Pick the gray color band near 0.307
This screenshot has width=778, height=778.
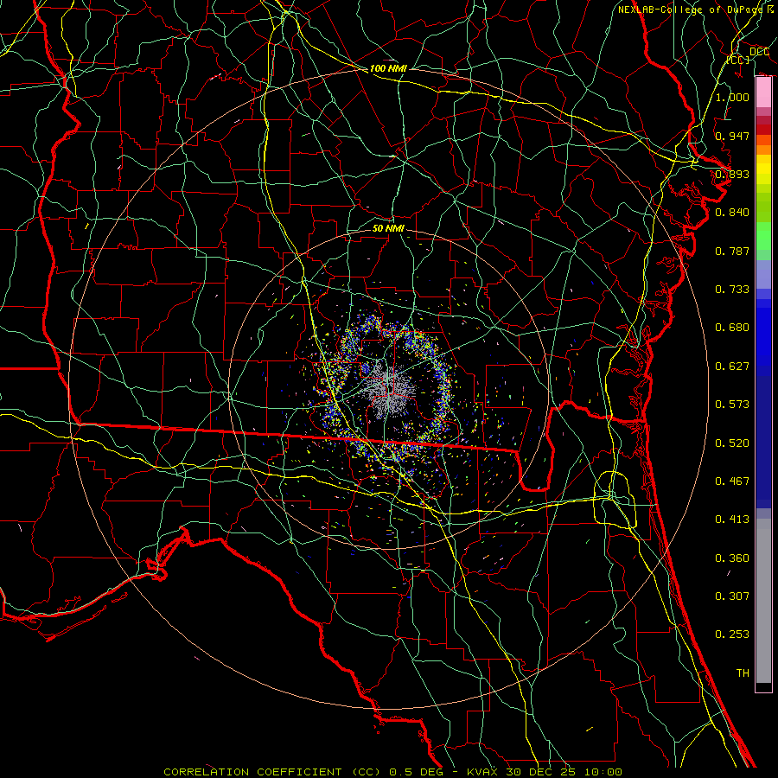(763, 601)
